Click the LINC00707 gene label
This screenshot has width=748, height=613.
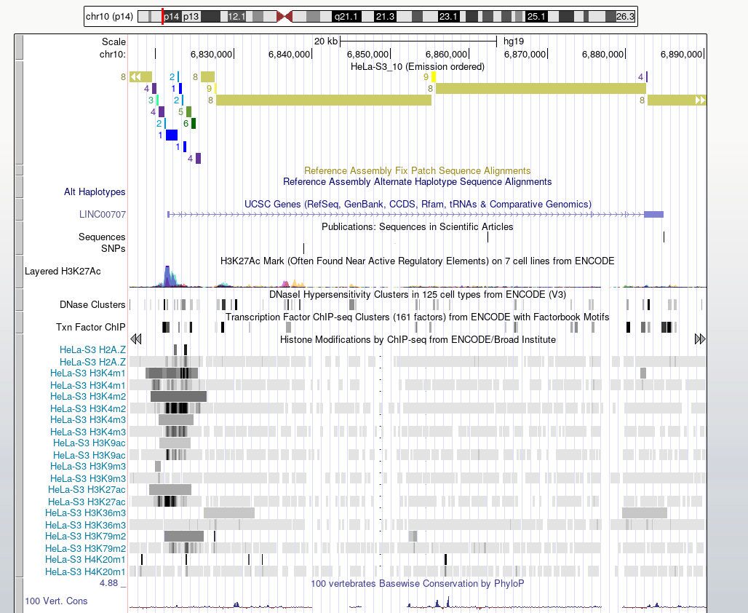103,214
